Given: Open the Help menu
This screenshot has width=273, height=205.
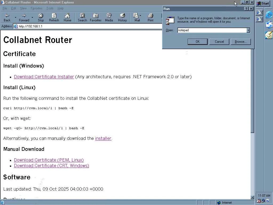Looking at the screenshot, I should [x=61, y=8].
